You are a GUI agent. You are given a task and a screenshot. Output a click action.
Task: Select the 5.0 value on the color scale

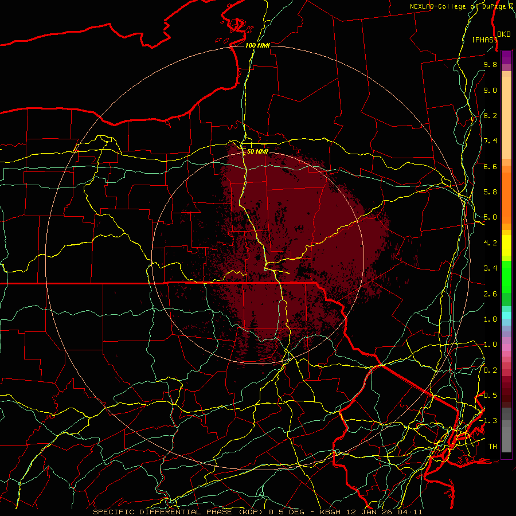(490, 217)
